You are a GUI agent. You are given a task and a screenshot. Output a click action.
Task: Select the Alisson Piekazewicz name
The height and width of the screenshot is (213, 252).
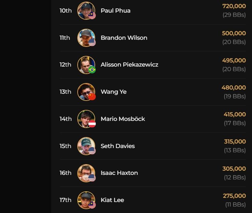coord(129,65)
